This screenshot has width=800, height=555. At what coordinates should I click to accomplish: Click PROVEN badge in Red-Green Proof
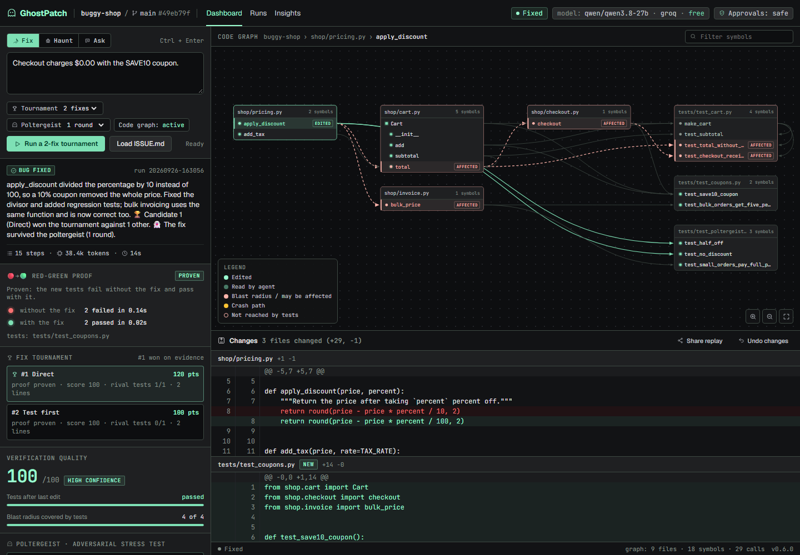[189, 276]
